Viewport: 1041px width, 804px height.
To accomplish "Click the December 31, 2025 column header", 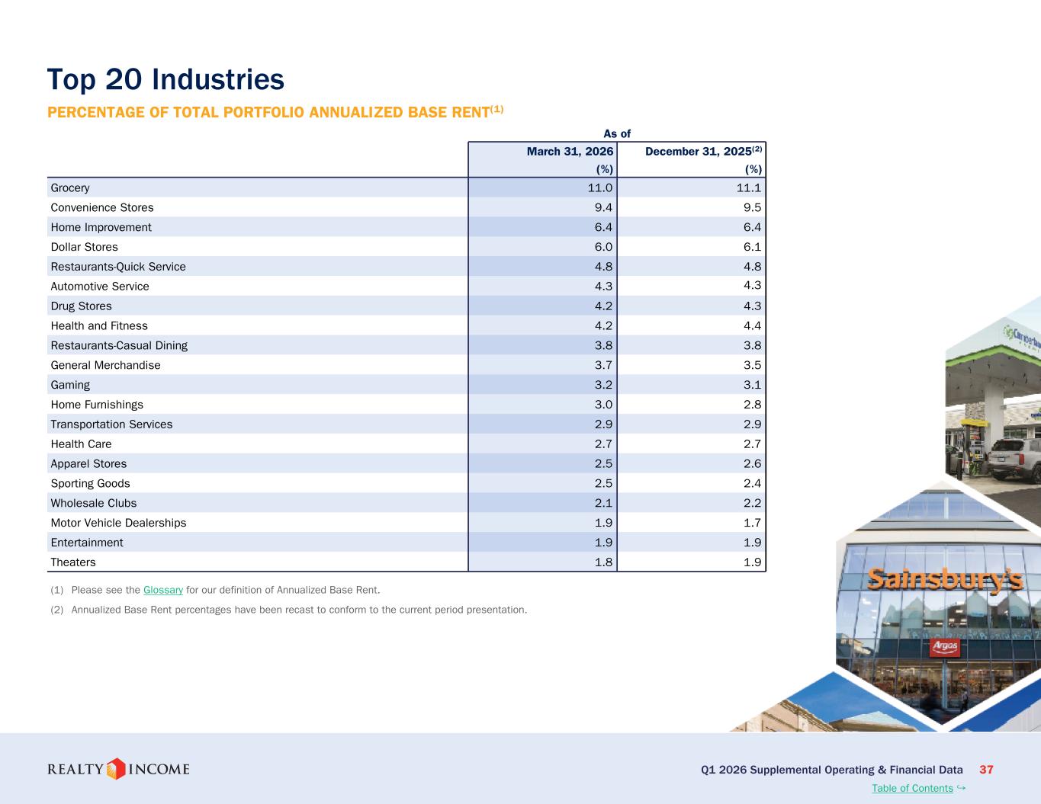I will click(x=703, y=151).
